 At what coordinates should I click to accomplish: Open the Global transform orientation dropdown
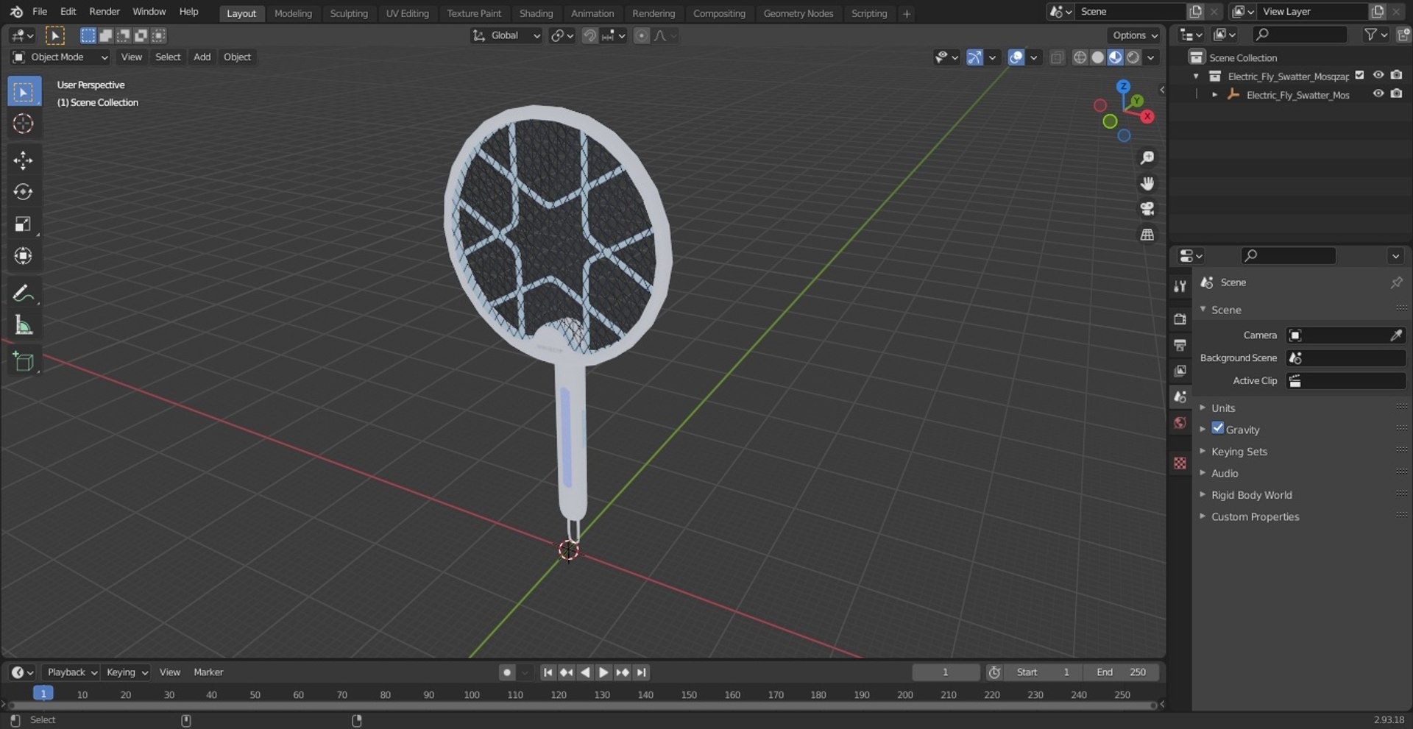click(506, 35)
